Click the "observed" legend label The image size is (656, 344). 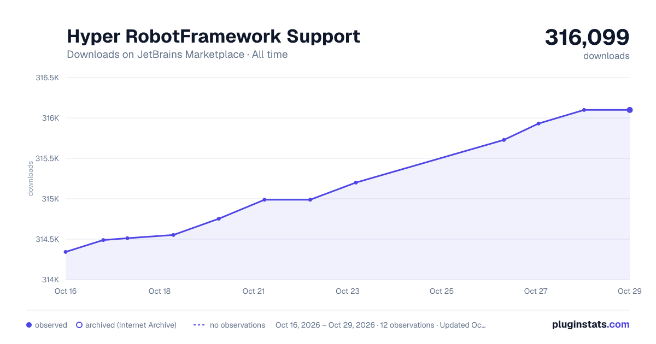coord(51,325)
